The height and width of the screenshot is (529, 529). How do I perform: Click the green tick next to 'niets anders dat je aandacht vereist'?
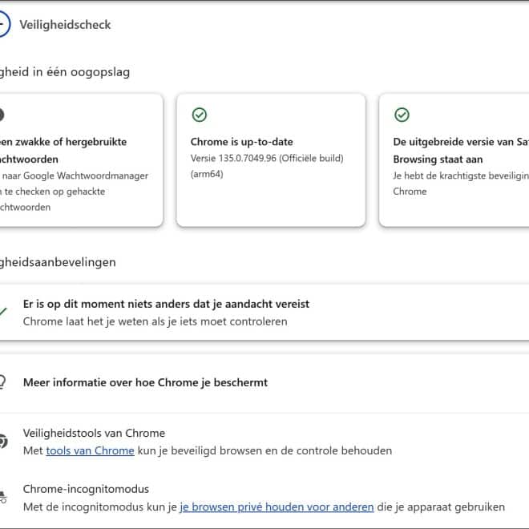(3, 312)
